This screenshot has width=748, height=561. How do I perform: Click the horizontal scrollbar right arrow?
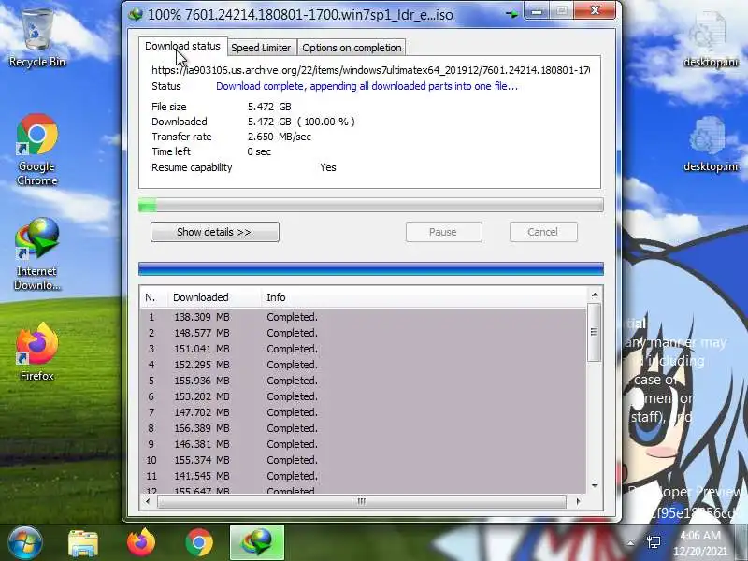pos(578,501)
